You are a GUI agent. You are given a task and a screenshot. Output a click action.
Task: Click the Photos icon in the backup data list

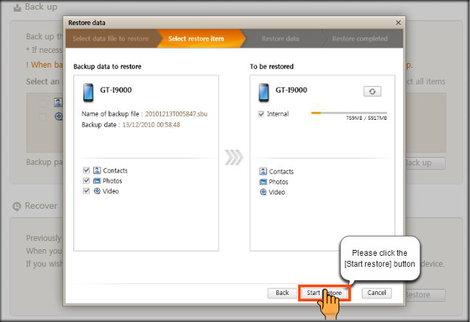point(97,181)
